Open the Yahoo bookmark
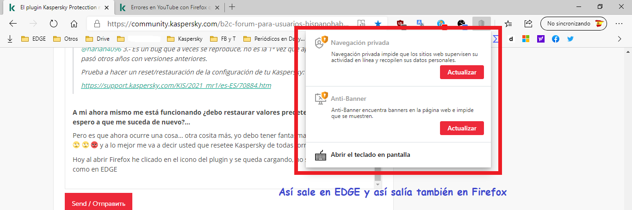 point(540,39)
